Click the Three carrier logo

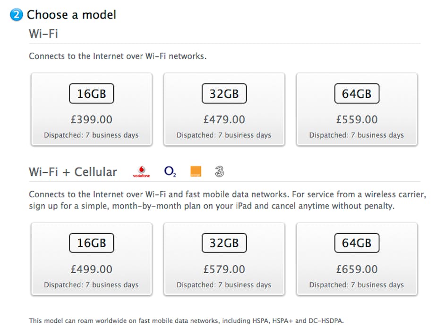tap(219, 171)
